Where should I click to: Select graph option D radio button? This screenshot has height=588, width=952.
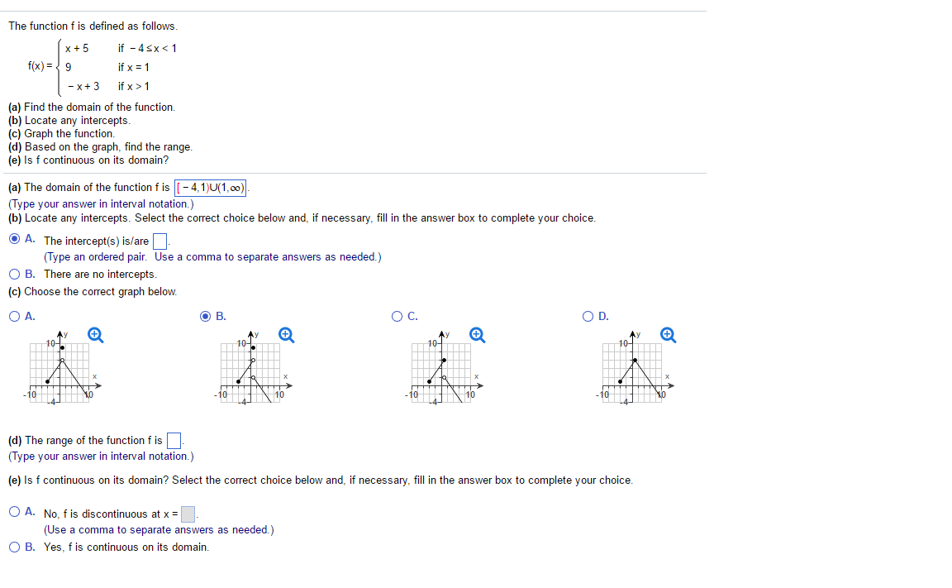[588, 317]
